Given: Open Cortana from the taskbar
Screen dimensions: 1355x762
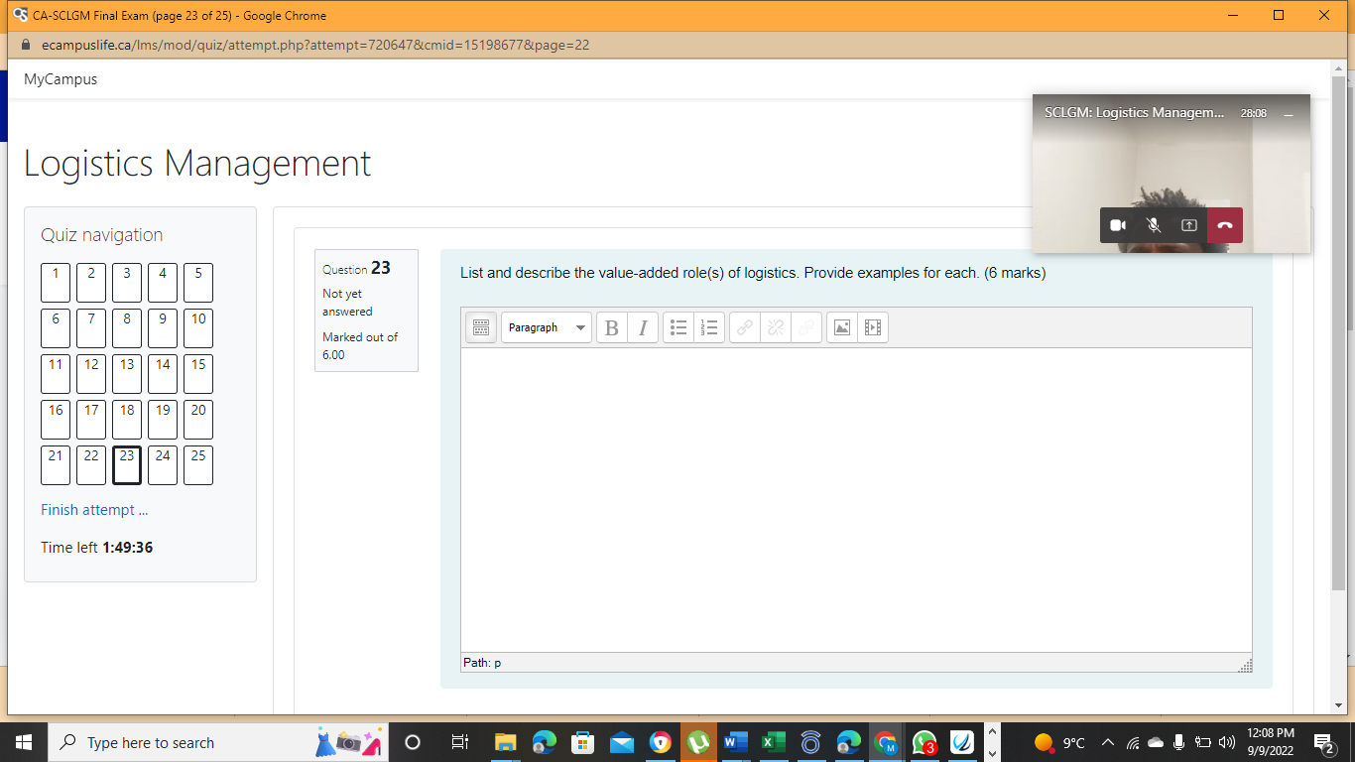Looking at the screenshot, I should click(x=413, y=742).
